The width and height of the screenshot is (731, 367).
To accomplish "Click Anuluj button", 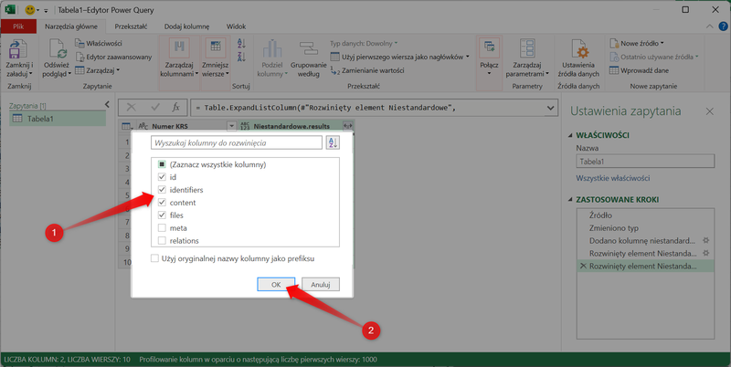I will click(321, 285).
